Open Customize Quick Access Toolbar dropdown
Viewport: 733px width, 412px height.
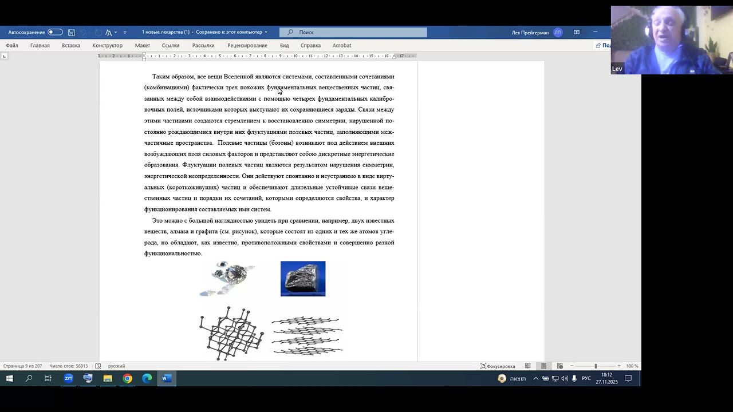click(125, 33)
